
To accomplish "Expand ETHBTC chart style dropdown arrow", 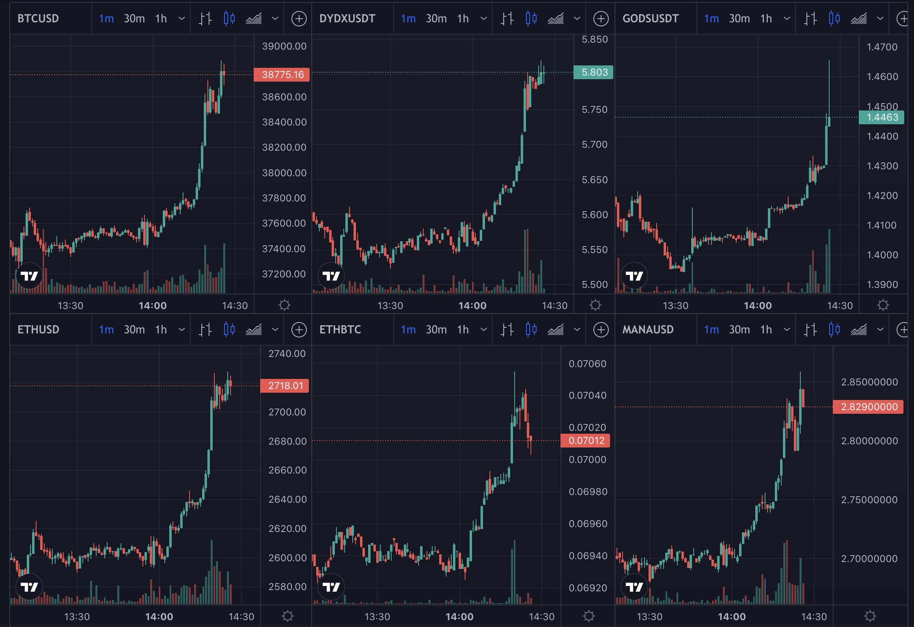I will 577,330.
